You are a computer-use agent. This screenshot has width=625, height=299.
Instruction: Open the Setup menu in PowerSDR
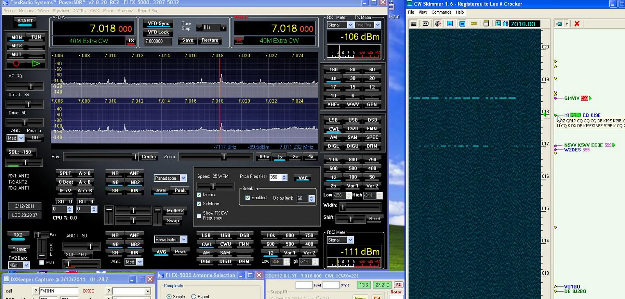9,11
